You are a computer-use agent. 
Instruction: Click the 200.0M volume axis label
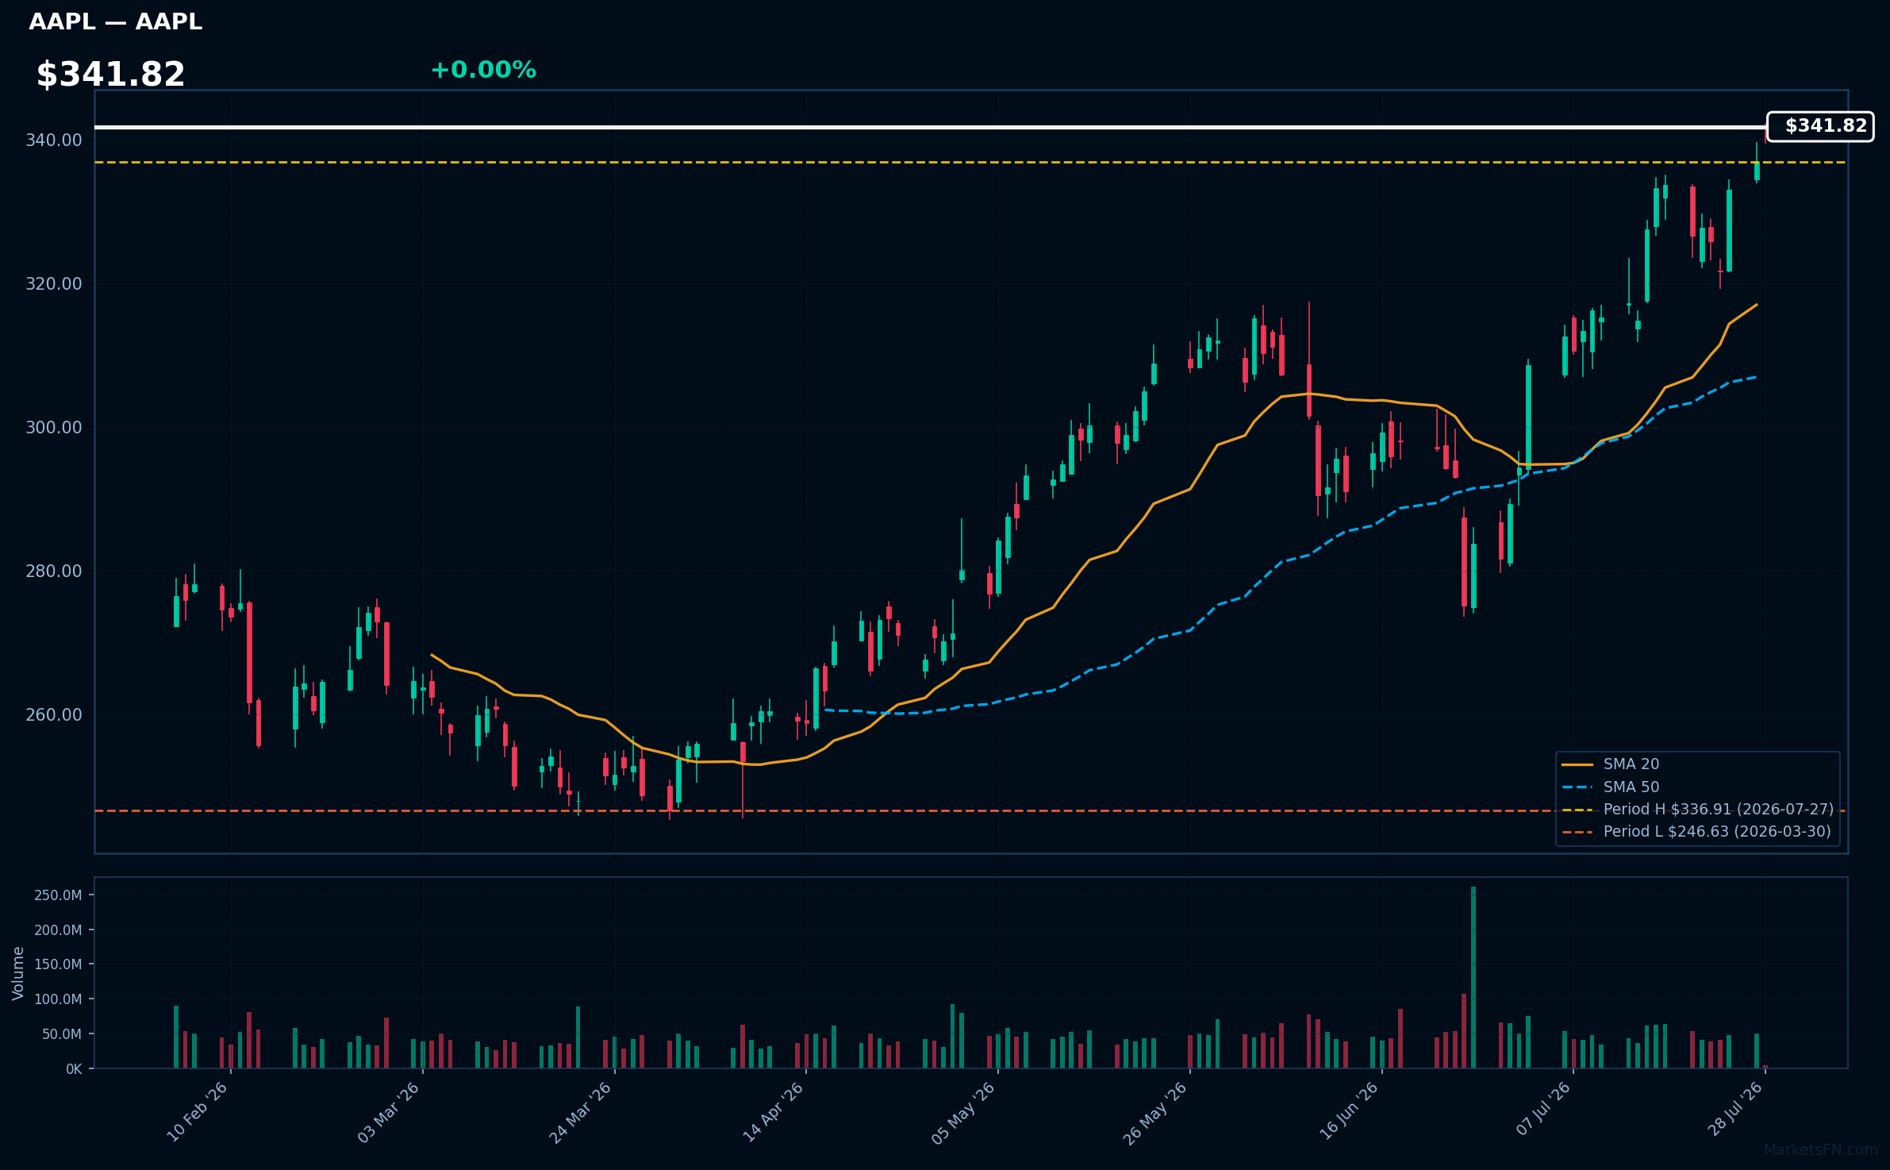pos(58,930)
